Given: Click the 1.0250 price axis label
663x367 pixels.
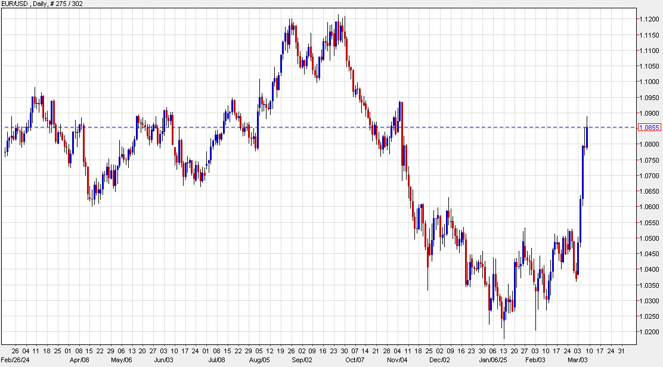Looking at the screenshot, I should [649, 316].
